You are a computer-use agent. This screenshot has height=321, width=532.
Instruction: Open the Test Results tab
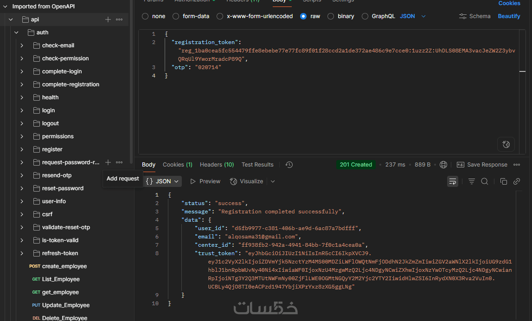point(257,165)
